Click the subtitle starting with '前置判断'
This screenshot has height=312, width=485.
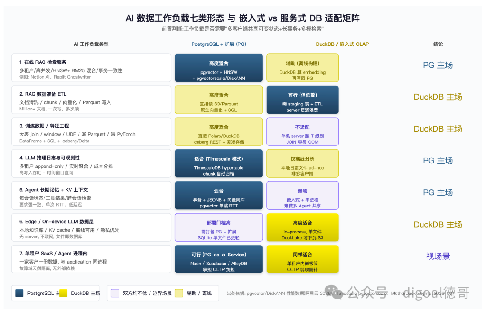click(242, 29)
